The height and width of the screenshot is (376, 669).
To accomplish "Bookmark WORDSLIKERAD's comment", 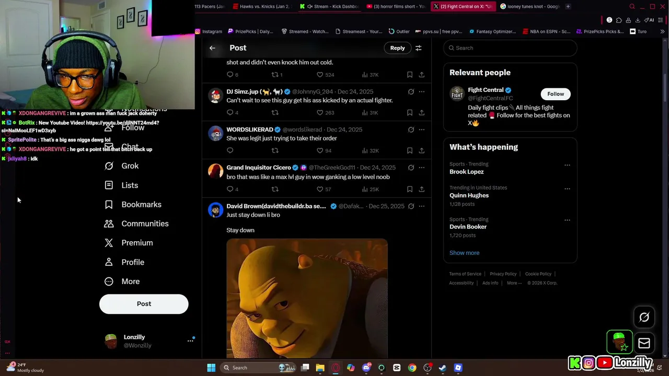I will (410, 151).
